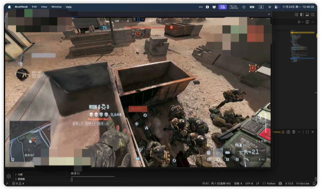Click the code minimap preview
This screenshot has height=190, width=321.
(302, 46)
